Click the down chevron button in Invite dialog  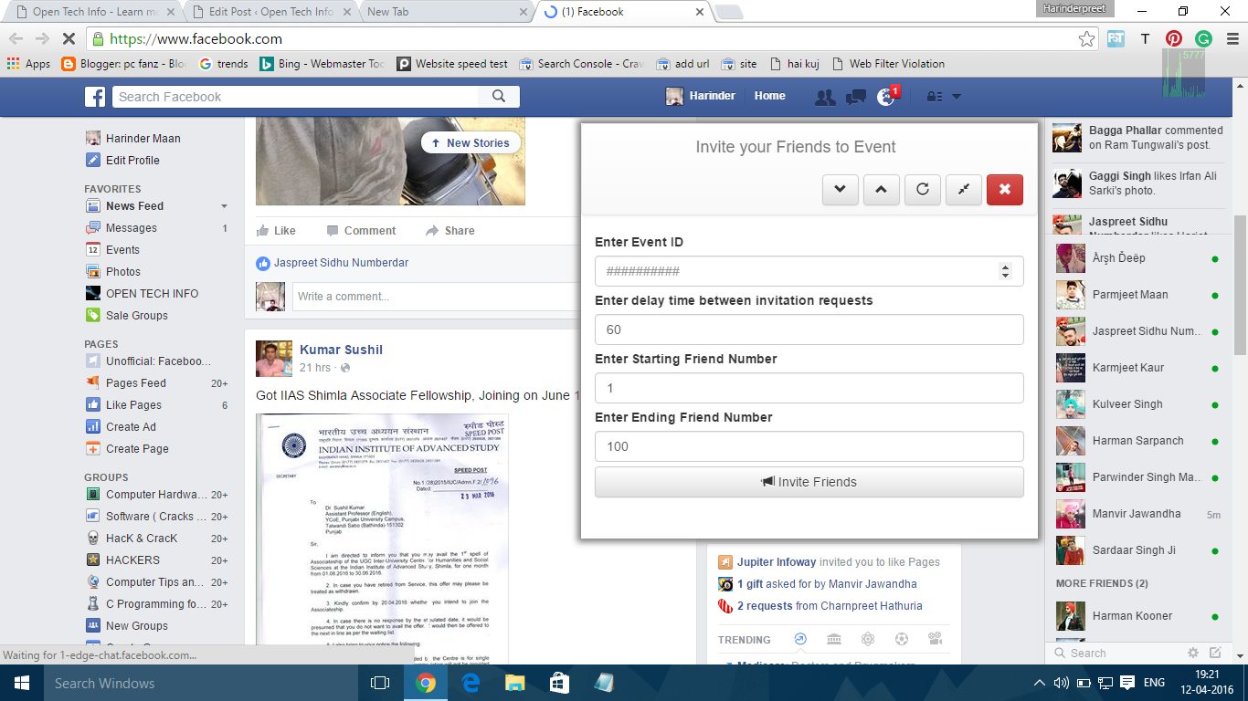841,190
